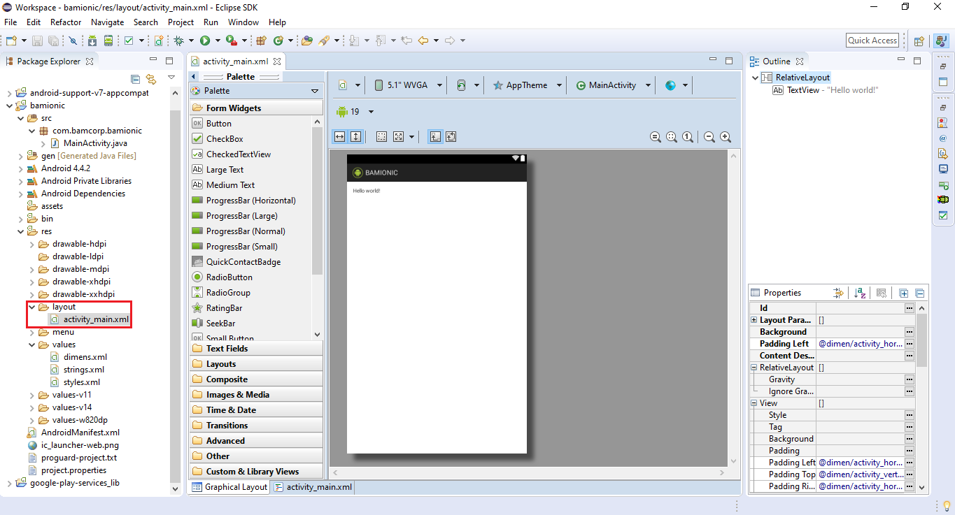
Task: Open the Android SDK Manager icon
Action: [x=92, y=41]
